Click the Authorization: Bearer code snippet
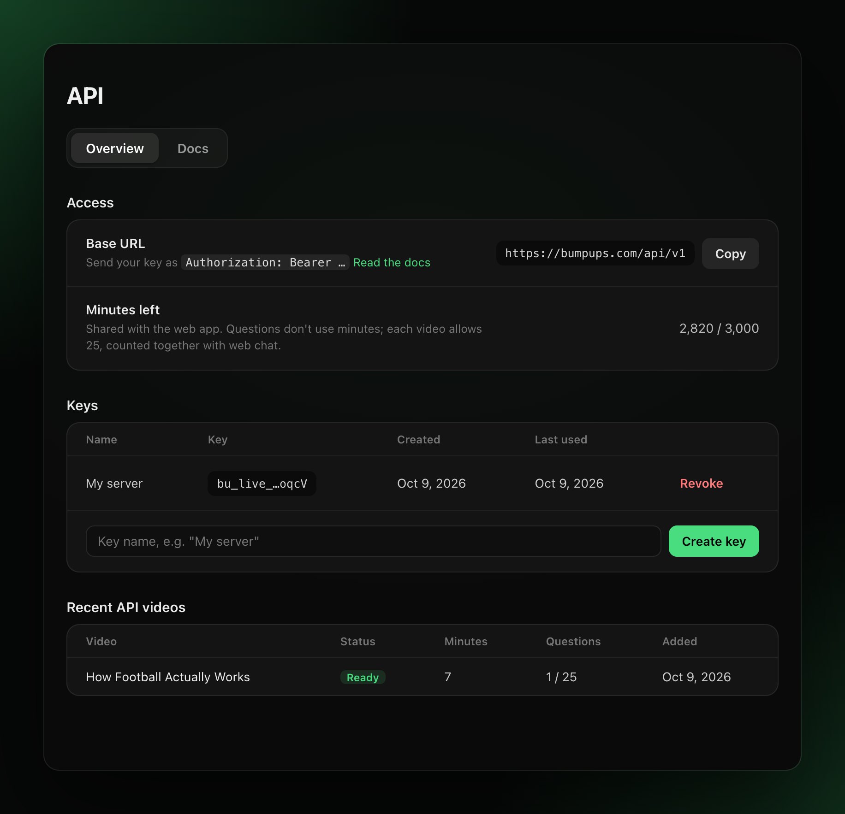845x814 pixels. click(x=265, y=262)
